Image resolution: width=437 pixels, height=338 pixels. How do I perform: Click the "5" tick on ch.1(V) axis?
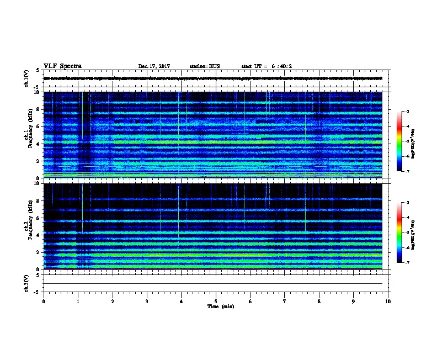click(38, 70)
